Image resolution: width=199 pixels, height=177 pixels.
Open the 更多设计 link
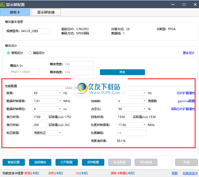click(x=189, y=53)
